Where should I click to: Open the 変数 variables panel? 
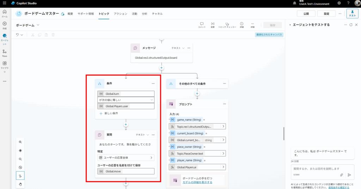[x=213, y=25]
